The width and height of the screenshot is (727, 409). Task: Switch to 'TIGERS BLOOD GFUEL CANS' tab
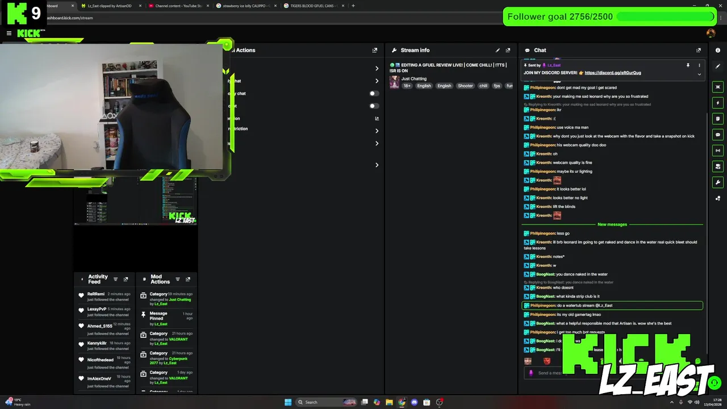coord(314,6)
